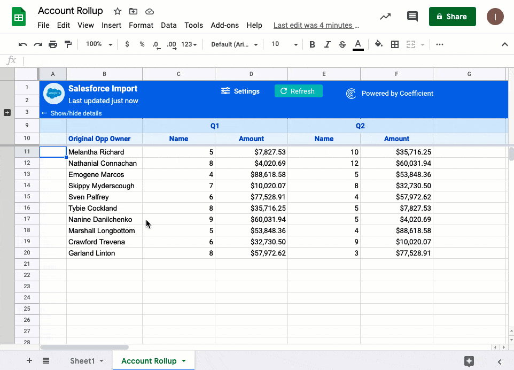Click Powered by Coefficient link
This screenshot has width=514, height=370.
click(390, 94)
